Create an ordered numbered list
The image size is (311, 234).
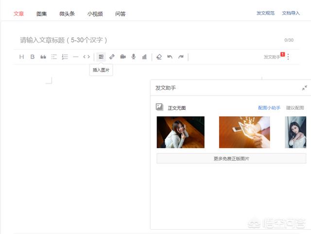click(x=65, y=57)
